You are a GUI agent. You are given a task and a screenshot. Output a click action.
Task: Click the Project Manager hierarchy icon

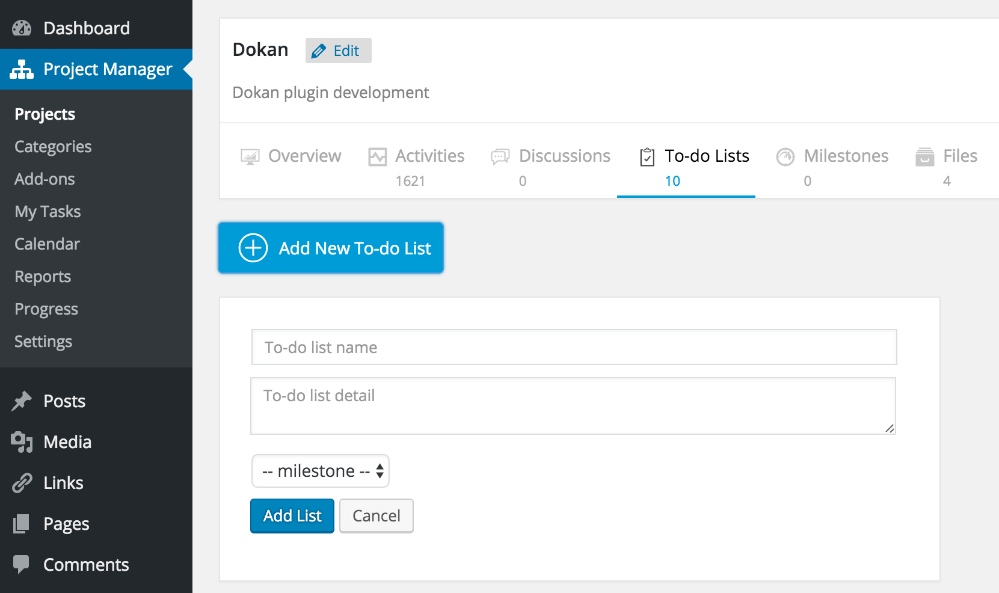(x=22, y=70)
